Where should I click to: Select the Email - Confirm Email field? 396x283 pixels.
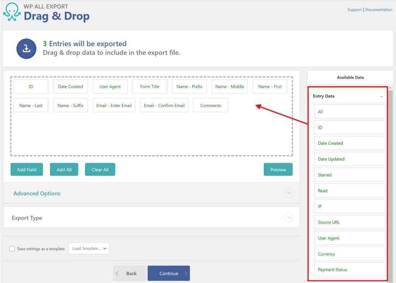[x=164, y=105]
